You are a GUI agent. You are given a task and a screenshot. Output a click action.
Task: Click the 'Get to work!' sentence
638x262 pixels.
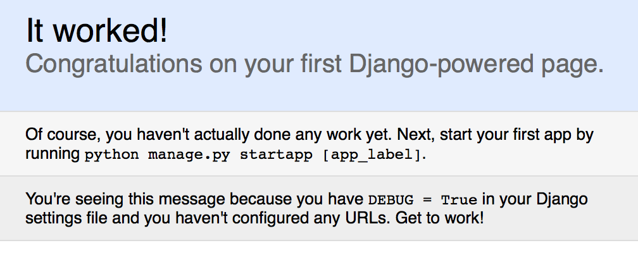click(x=439, y=218)
